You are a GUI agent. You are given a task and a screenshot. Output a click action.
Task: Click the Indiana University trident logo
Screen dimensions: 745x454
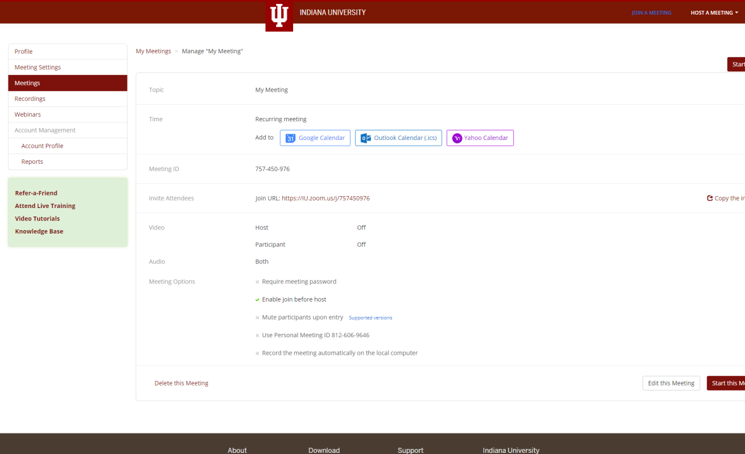(x=279, y=15)
